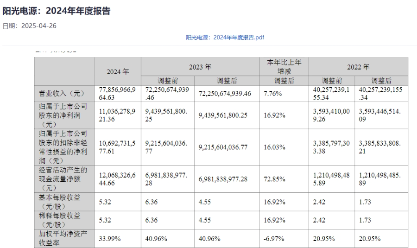417x248 pixels.
Task: Select the 2023 年 column header
Action: click(x=200, y=67)
